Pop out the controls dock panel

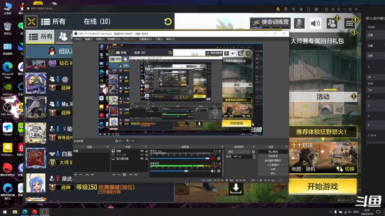[x=286, y=147]
